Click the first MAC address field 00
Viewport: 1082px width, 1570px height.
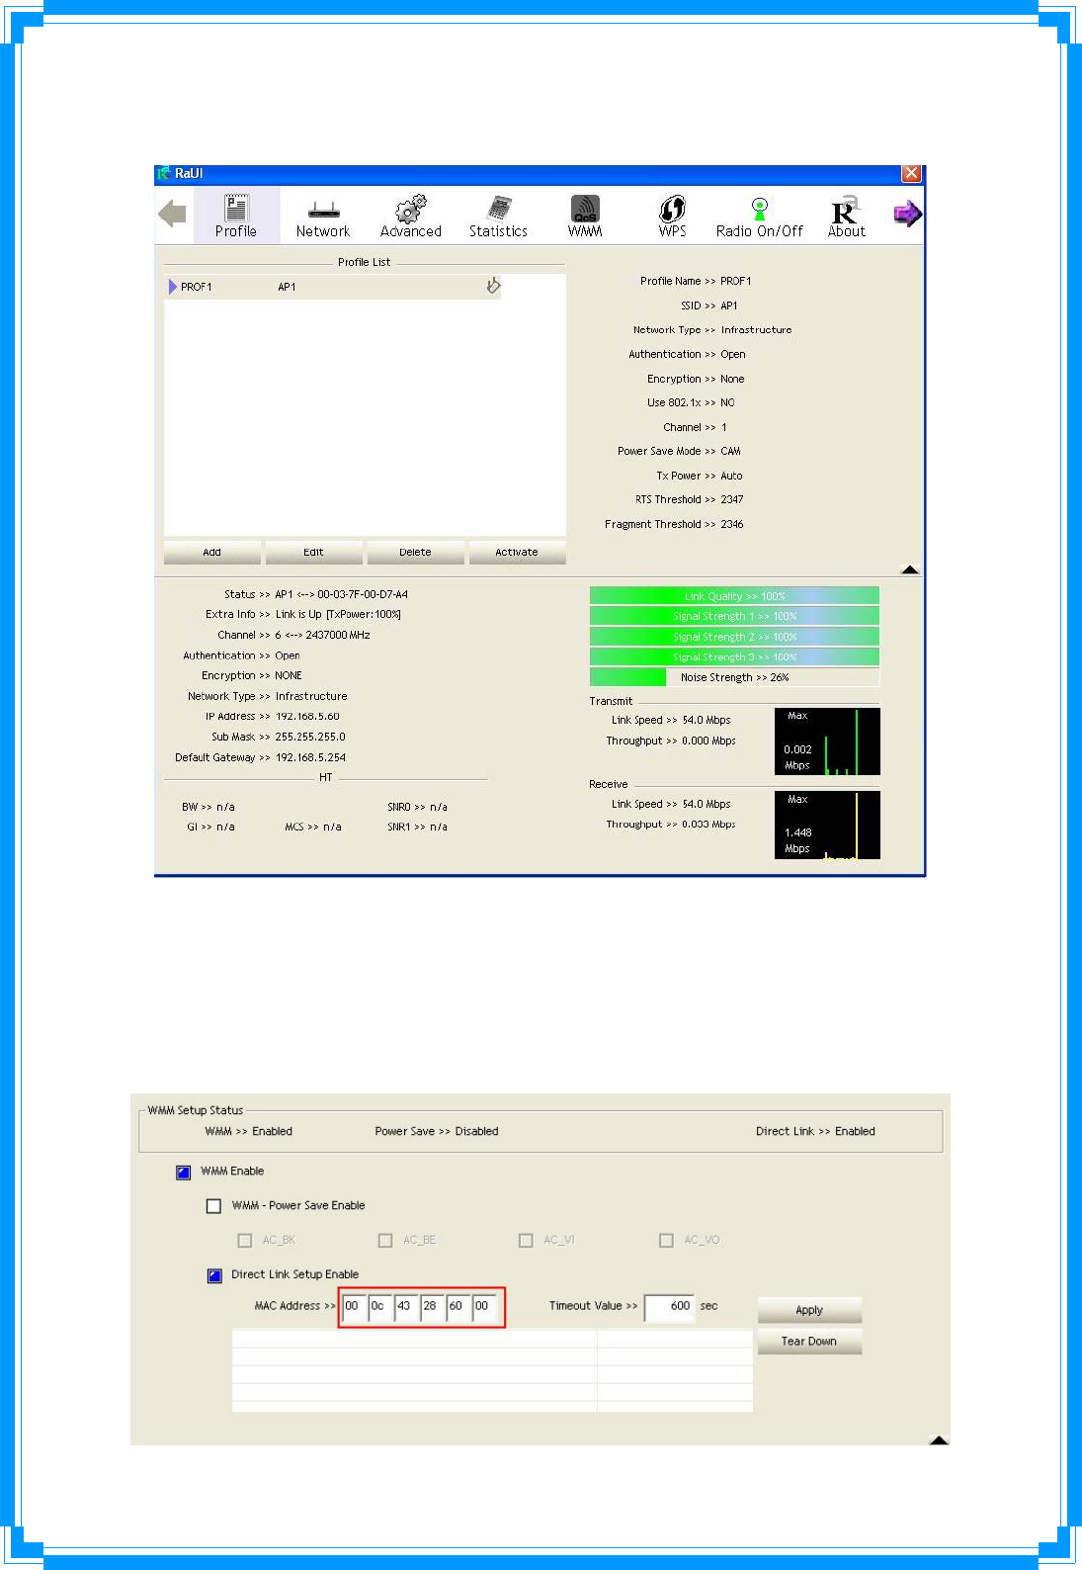click(x=353, y=1307)
